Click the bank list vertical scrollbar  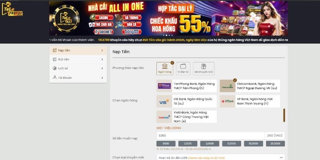pos(284,115)
